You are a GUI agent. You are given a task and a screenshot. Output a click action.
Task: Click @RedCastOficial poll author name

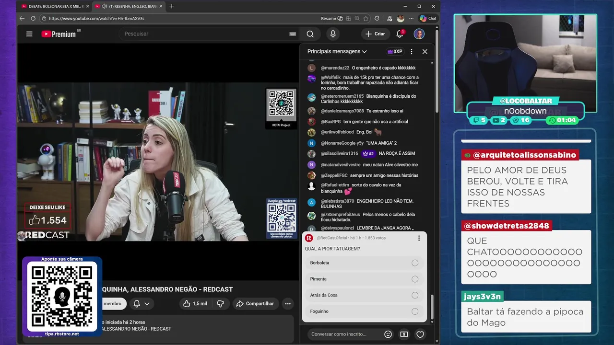pos(331,238)
